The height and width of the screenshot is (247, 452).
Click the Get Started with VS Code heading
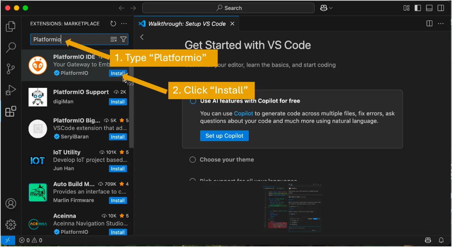tap(248, 45)
